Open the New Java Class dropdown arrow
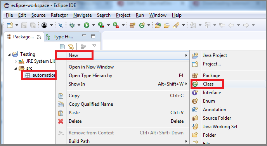The width and height of the screenshot is (267, 146). coord(149,25)
